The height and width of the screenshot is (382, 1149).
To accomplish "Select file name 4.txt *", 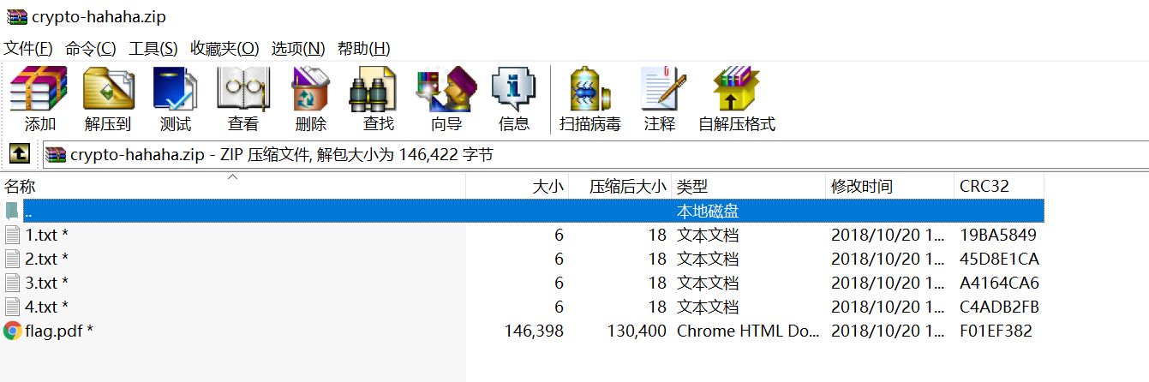I will tap(47, 307).
